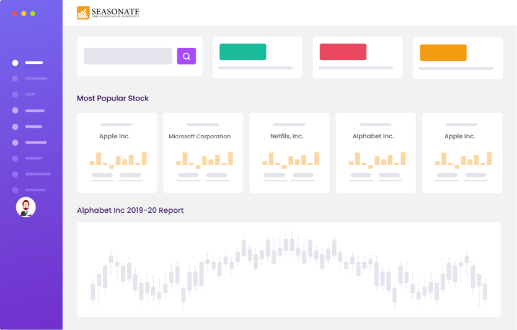Click the Seasonate logo in the header
Image resolution: width=517 pixels, height=330 pixels.
108,12
